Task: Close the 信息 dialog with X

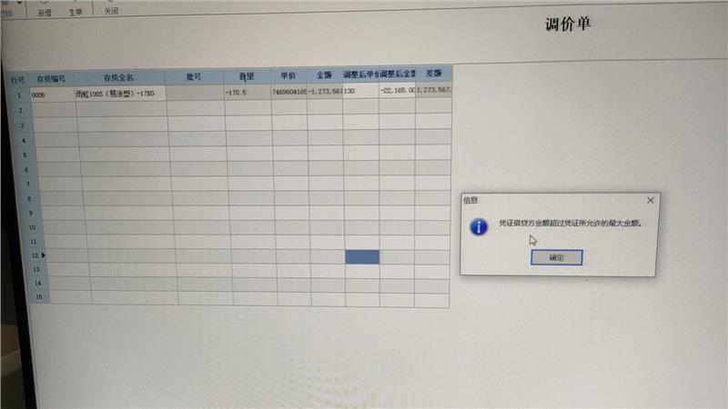Action: point(650,199)
